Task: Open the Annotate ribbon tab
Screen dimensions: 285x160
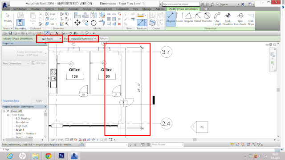Action: [73, 9]
